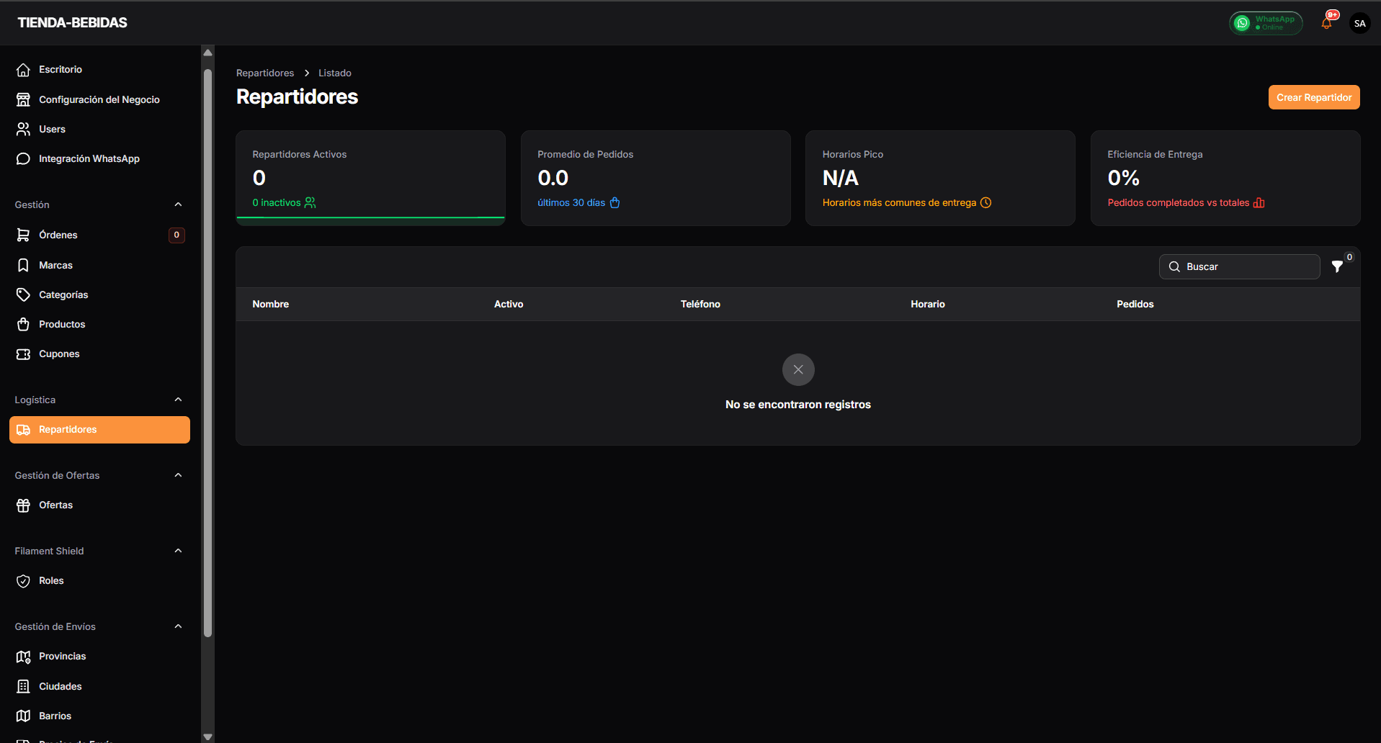Open Integración WhatsApp menu item
The height and width of the screenshot is (743, 1381).
click(x=89, y=159)
